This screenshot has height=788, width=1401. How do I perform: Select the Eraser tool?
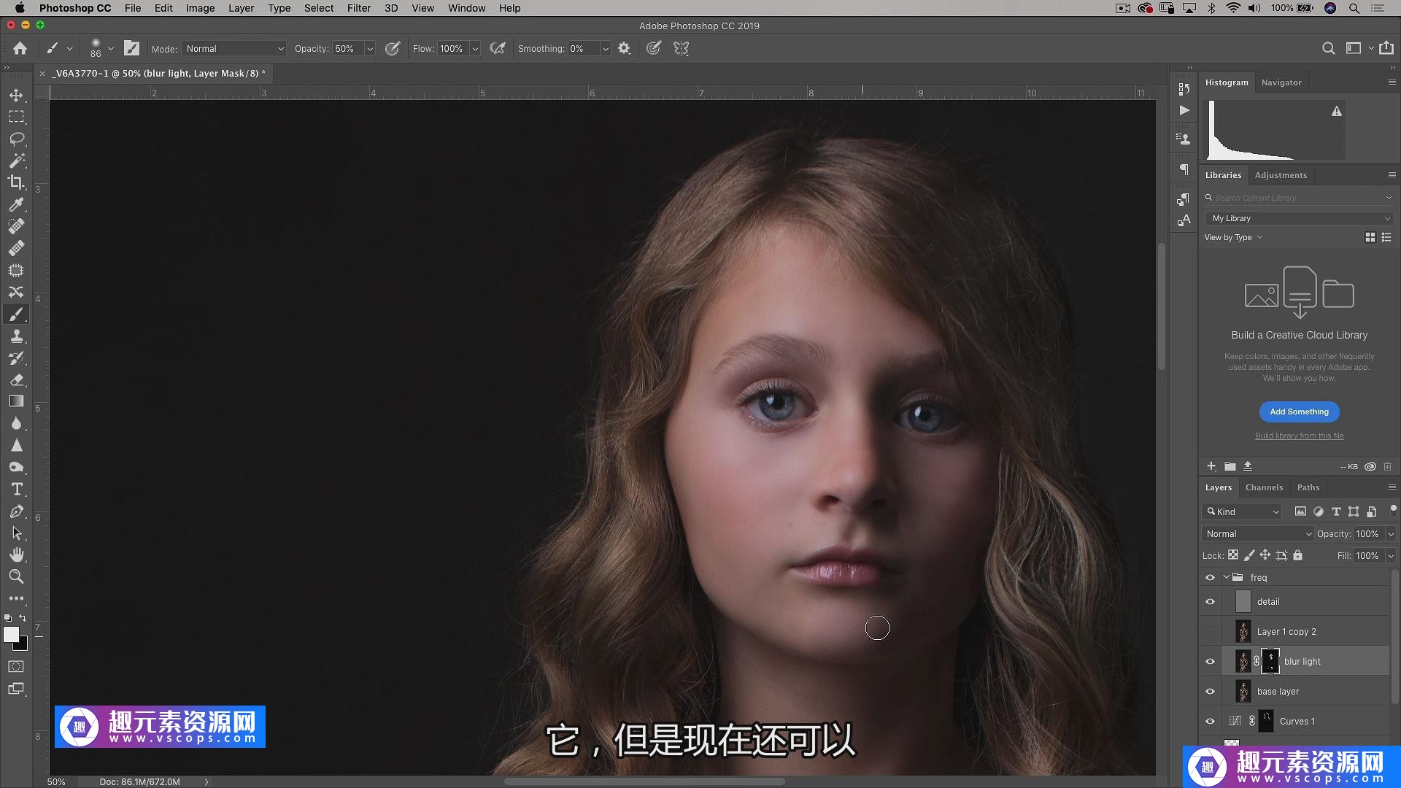[16, 380]
